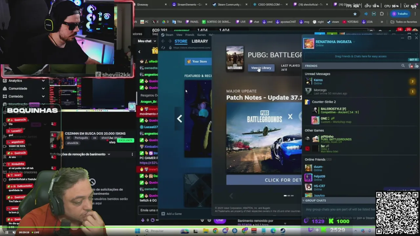Open SORTEIO DE SKINS bookmark
Screen dimensions: 420x236
point(216,22)
